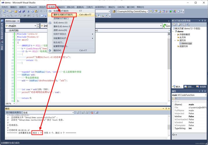Click the Save floppy disk icon
Viewport: 208px width, 145px height.
click(20, 11)
